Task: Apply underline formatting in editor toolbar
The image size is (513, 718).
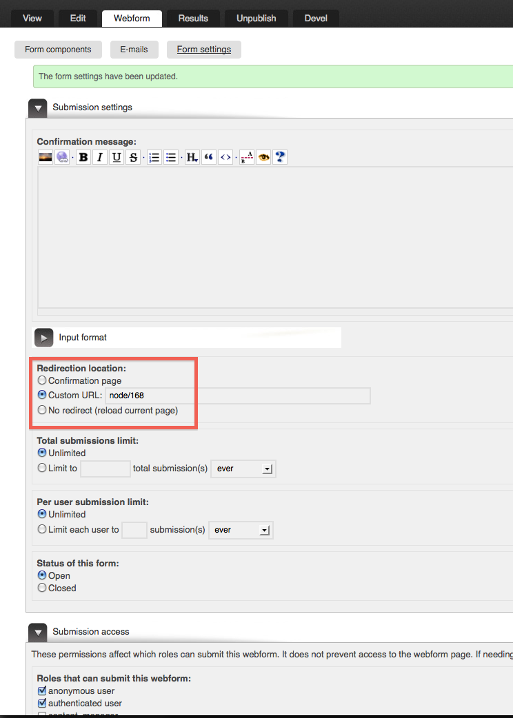Action: tap(117, 158)
